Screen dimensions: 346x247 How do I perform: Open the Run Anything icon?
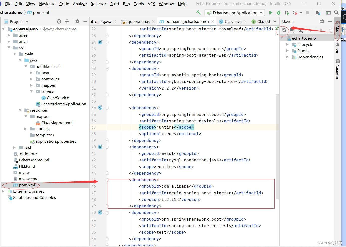pyautogui.click(x=328, y=13)
